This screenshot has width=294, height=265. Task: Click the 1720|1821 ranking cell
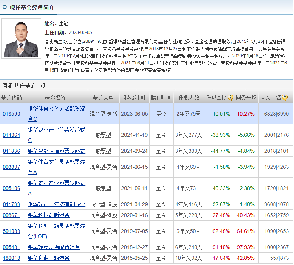pyautogui.click(x=276, y=188)
